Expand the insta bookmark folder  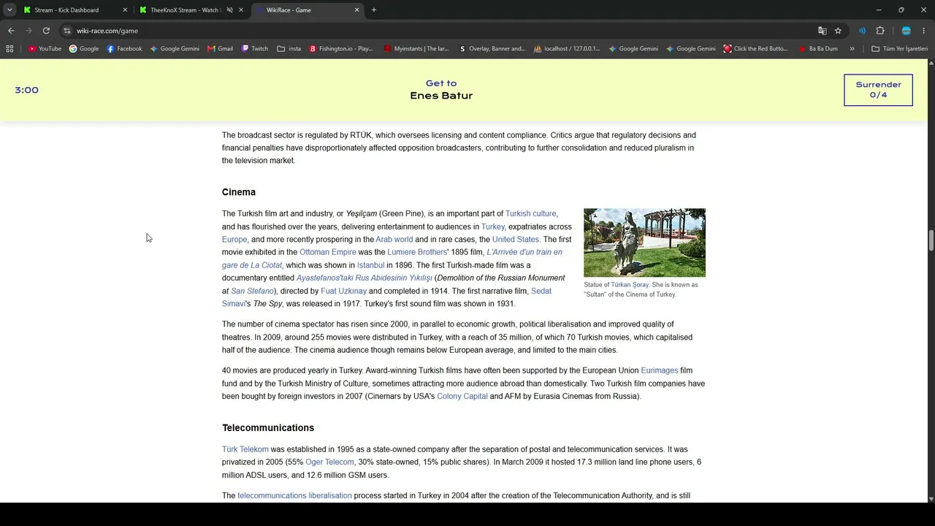289,49
